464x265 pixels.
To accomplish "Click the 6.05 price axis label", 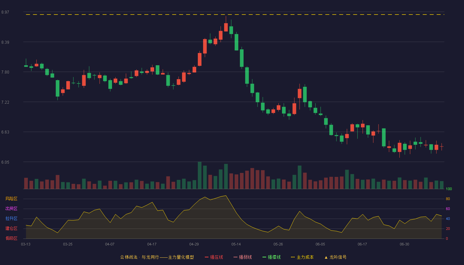I will coord(5,162).
